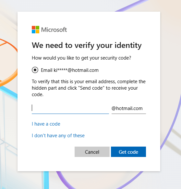Viewport: 181px width, 189px height.
Task: Click the blue square of the Microsoft logo
Action: (x=34, y=31)
